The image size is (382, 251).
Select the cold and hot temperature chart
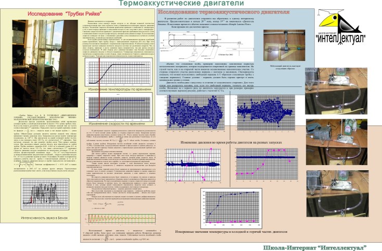coord(231,208)
